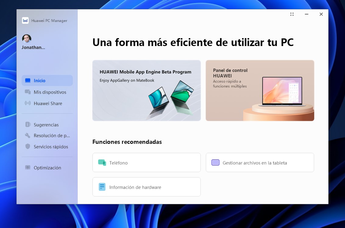This screenshot has width=345, height=228.
Task: Click the green Teléfono icon
Action: click(x=102, y=163)
